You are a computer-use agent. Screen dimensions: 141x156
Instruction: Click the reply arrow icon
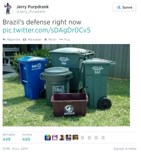click(4, 39)
